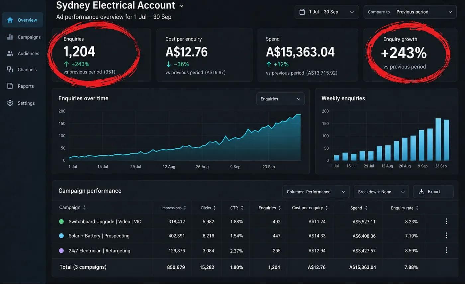Click the calendar icon in date picker
The image size is (465, 284).
(x=302, y=12)
